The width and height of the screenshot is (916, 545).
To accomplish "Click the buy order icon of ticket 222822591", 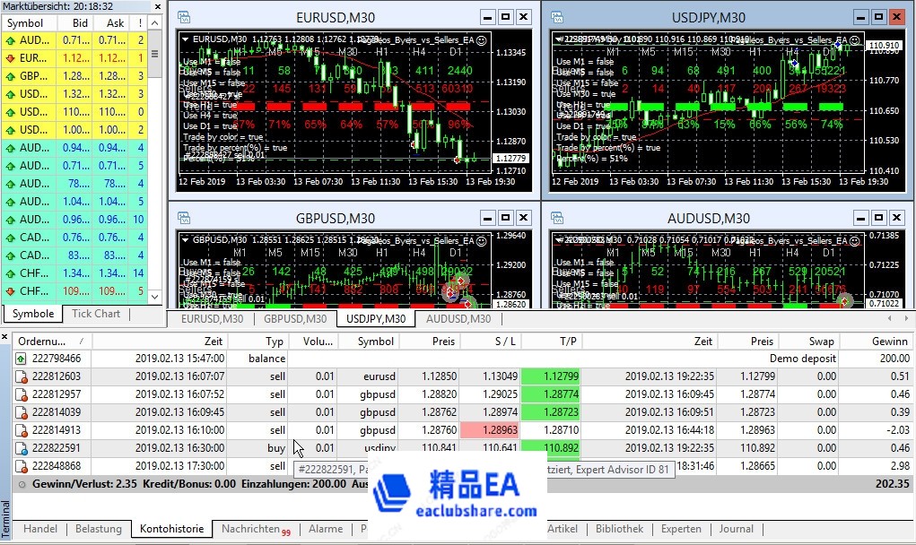I will point(22,449).
